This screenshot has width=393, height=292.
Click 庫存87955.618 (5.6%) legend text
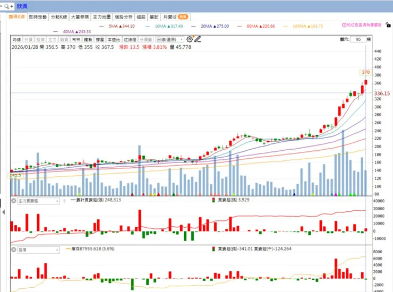point(93,248)
